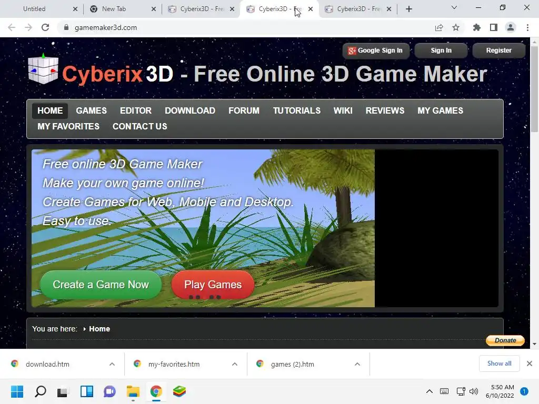
Task: Click the browser forward arrow
Action: click(x=28, y=27)
